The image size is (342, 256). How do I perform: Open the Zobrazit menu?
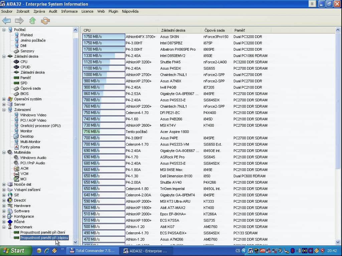(x=23, y=11)
